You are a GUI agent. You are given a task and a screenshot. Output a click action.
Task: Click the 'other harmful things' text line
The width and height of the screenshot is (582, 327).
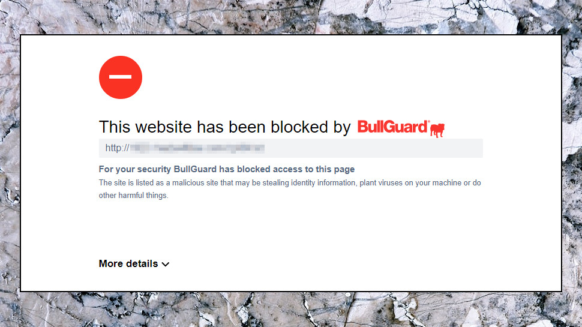point(134,195)
